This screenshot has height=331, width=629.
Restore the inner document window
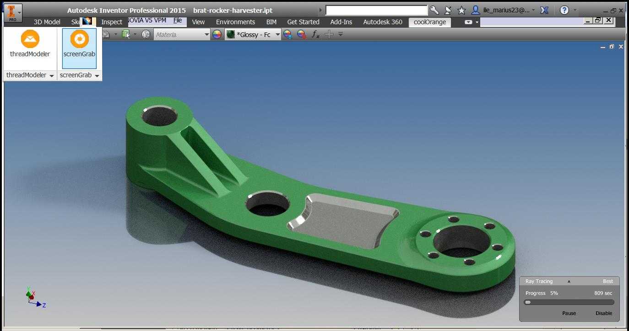[x=612, y=47]
